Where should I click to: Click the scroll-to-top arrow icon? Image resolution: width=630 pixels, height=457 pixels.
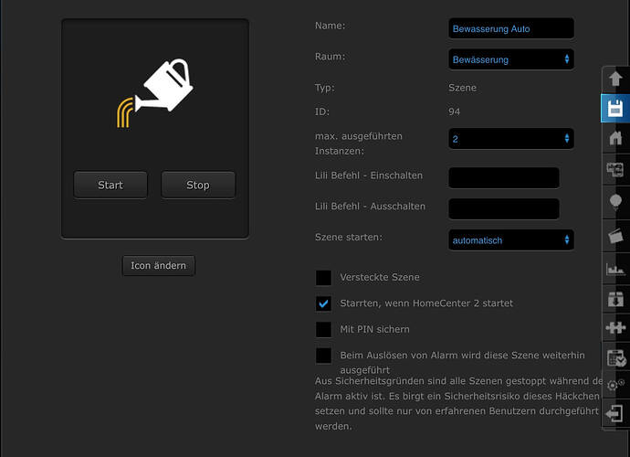click(x=615, y=79)
